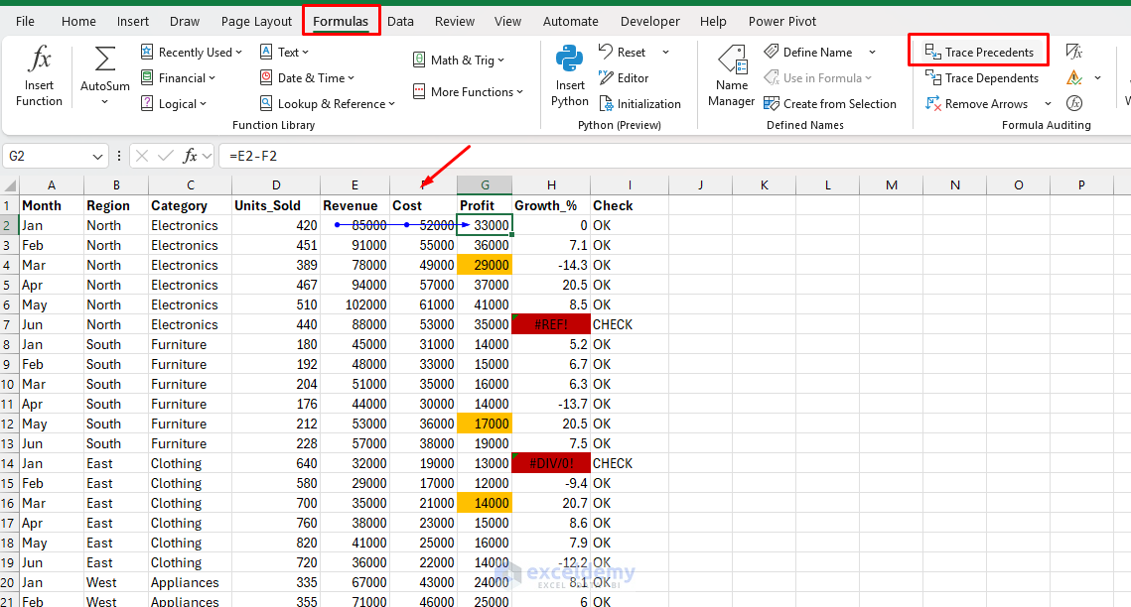Expand the Remove Arrows dropdown arrow

pos(1048,104)
